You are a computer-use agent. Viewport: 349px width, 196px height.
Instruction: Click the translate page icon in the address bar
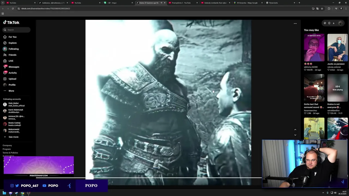click(318, 8)
